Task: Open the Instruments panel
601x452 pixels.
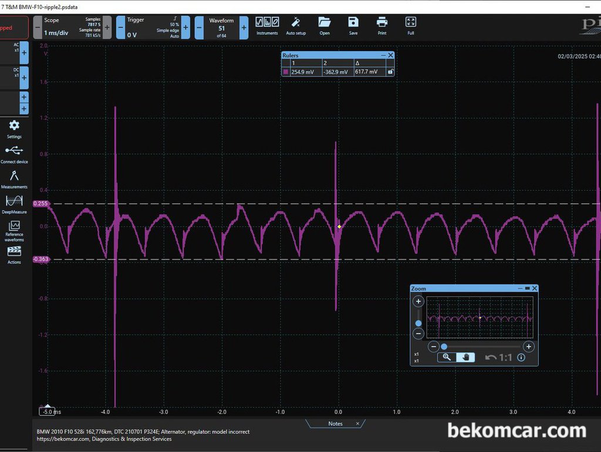Action: coord(267,26)
